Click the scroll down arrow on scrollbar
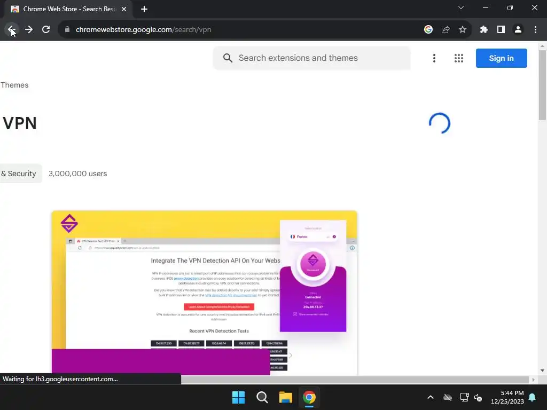The width and height of the screenshot is (547, 410). 542,370
